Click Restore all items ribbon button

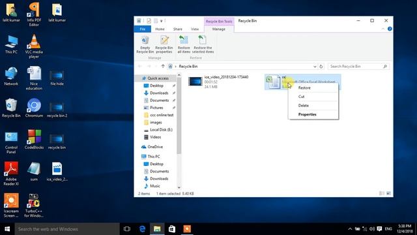(x=184, y=44)
